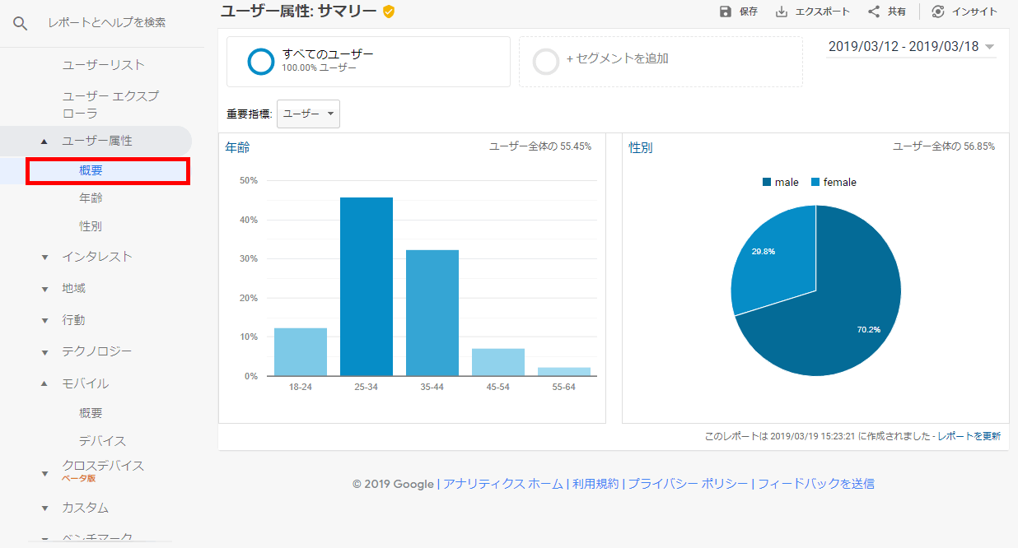The image size is (1018, 548).
Task: Select 性別 in the sidebar
Action: [91, 226]
